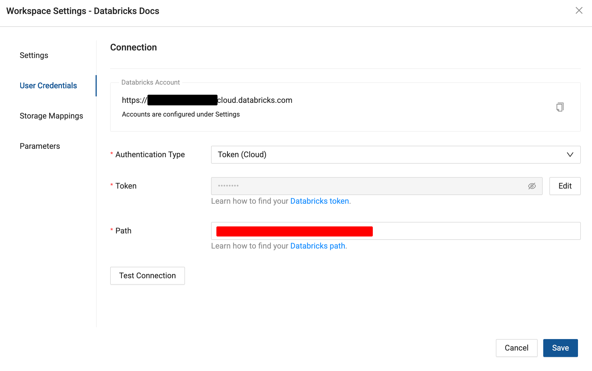
Task: Focus the masked Token input field
Action: [377, 186]
